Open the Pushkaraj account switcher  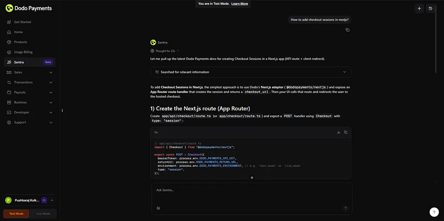click(x=28, y=200)
